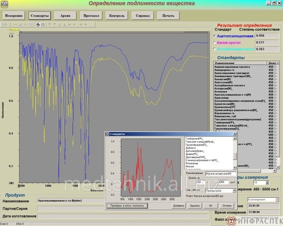Viewport: 283px width, 226px height.
Task: Select the rectangle zoom tool
Action: [43, 25]
